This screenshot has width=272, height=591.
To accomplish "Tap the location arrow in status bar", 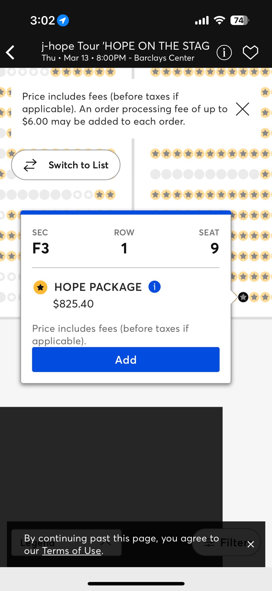I will (x=63, y=20).
